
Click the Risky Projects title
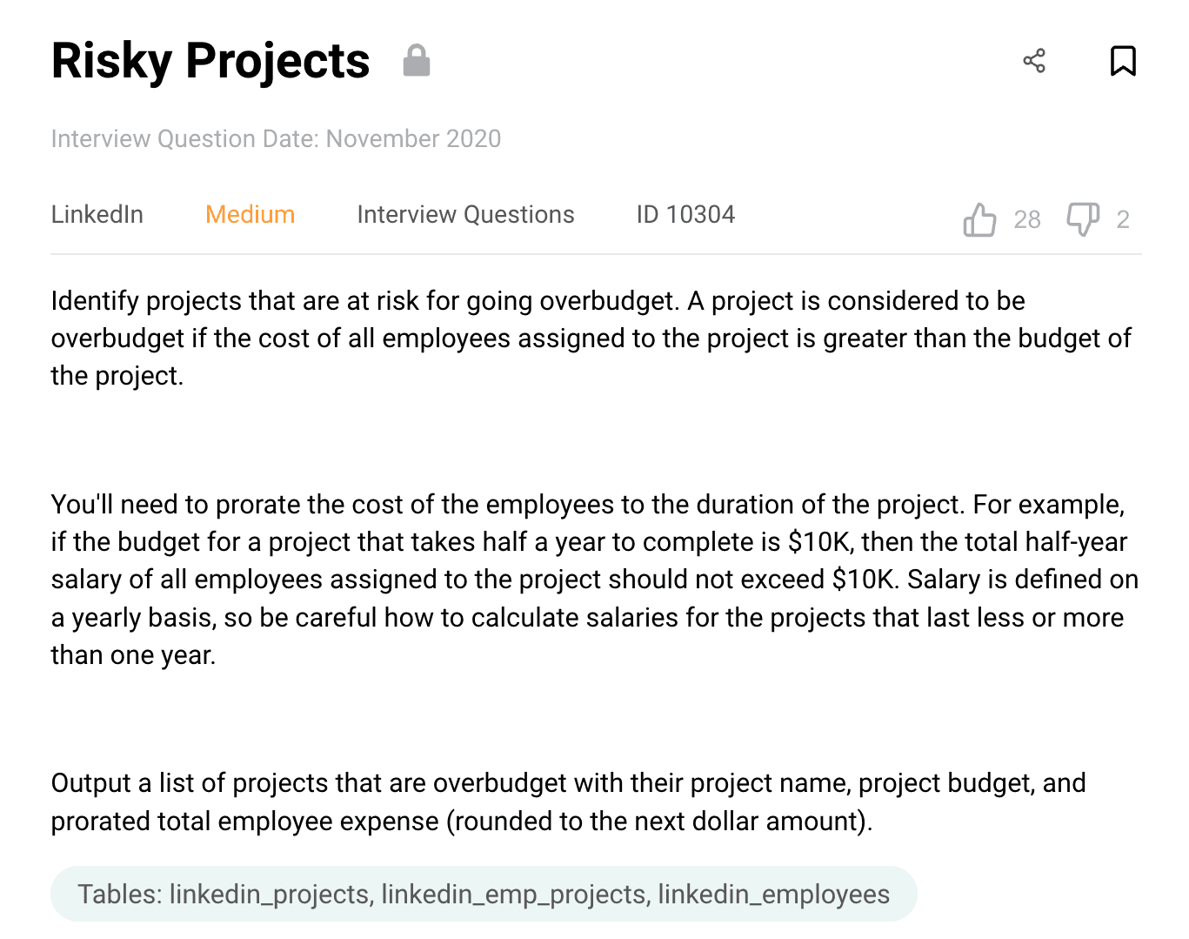[210, 61]
